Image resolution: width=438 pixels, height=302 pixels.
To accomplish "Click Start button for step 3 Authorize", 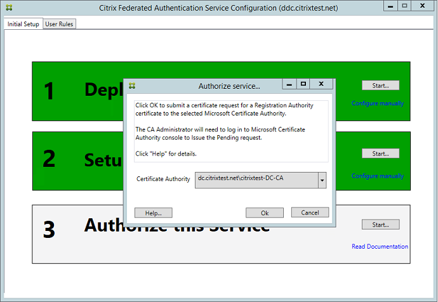I will pos(380,225).
